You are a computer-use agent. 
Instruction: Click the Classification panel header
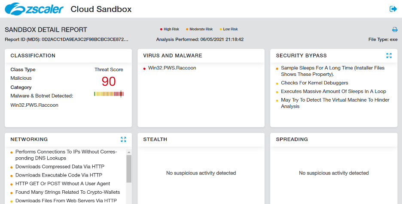coord(33,56)
